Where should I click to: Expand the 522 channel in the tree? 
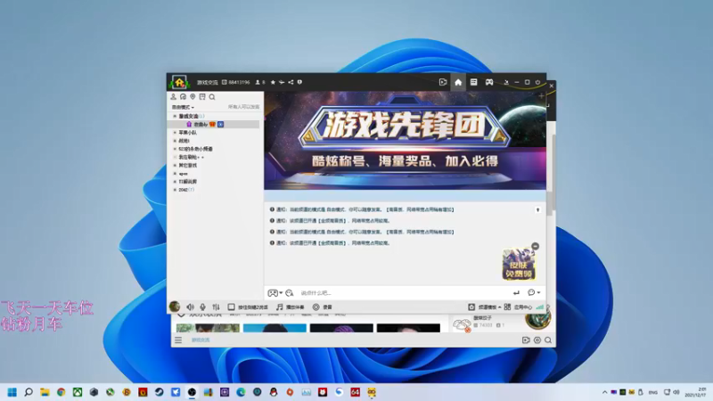(175, 149)
